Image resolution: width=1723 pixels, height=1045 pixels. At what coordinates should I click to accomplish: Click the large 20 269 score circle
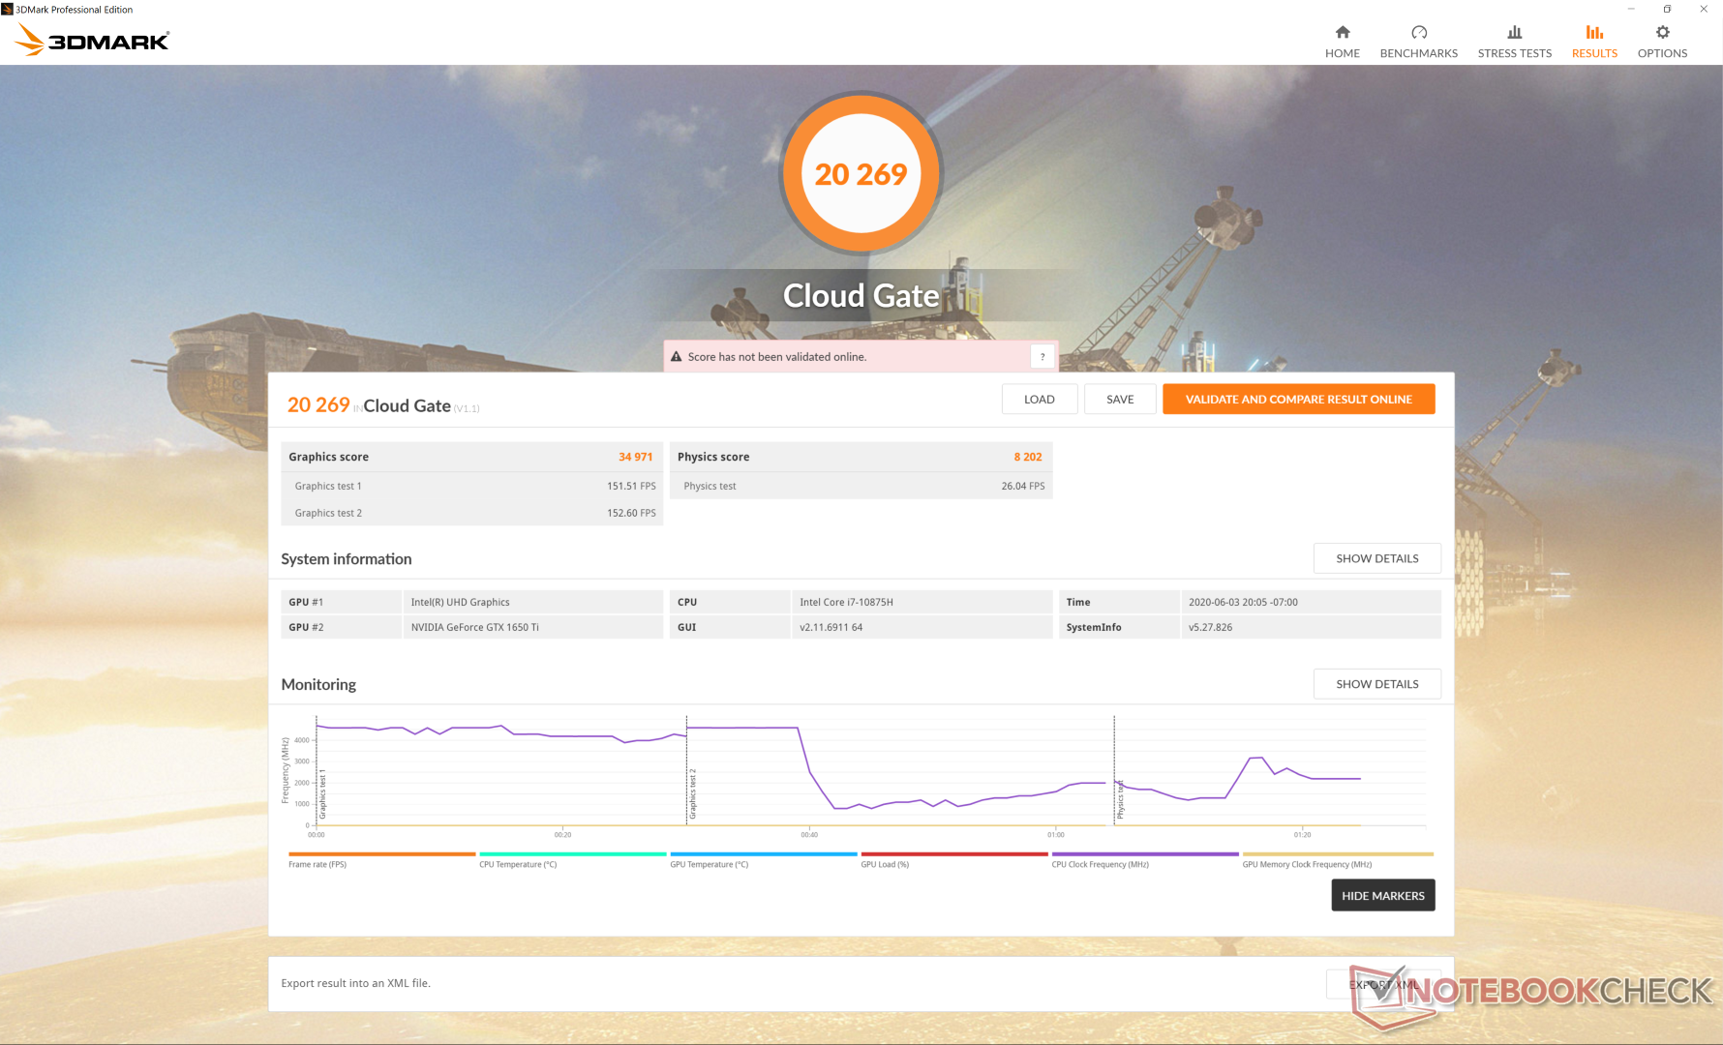tap(861, 174)
